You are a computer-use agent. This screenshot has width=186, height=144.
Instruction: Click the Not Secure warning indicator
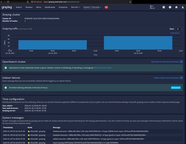[36, 2]
